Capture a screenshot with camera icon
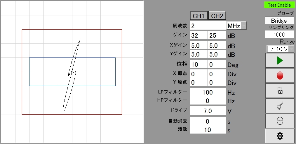Image resolution: width=296 pixels, height=144 pixels. pyautogui.click(x=280, y=91)
